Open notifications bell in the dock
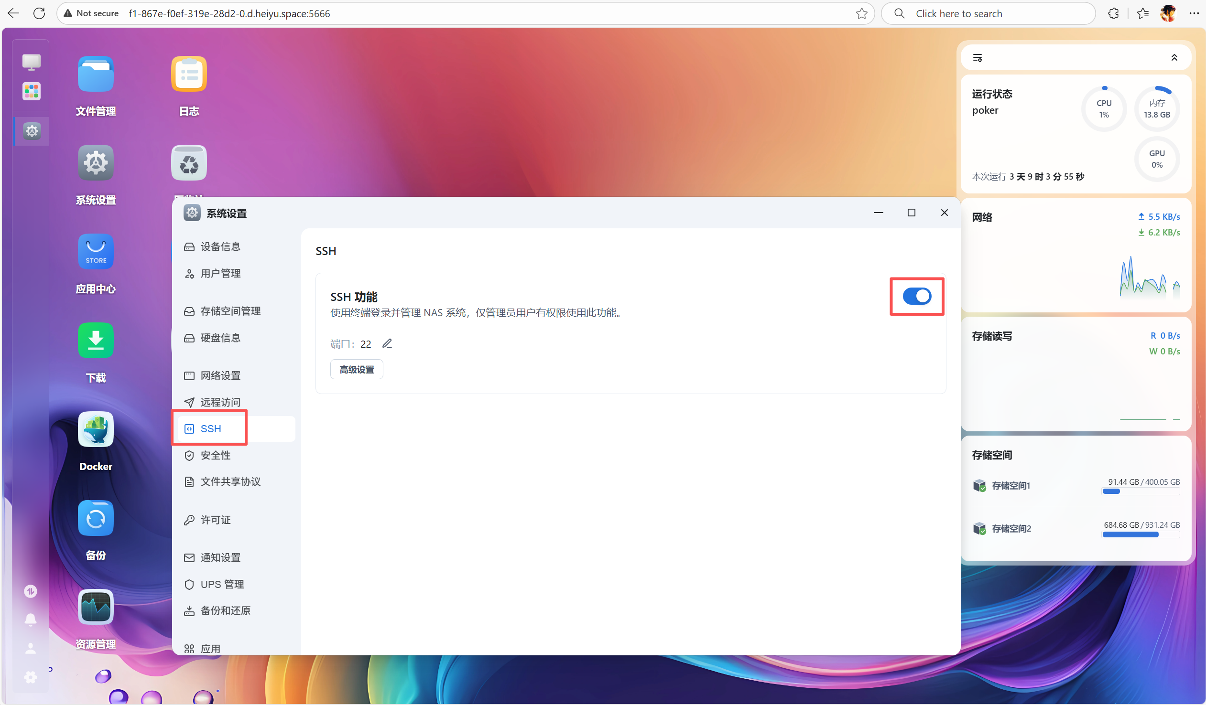 [31, 620]
